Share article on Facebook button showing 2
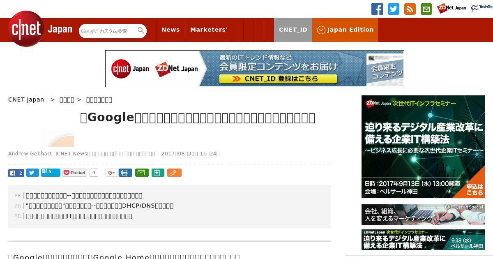Viewport: 493px width, 259px height. click(16, 173)
